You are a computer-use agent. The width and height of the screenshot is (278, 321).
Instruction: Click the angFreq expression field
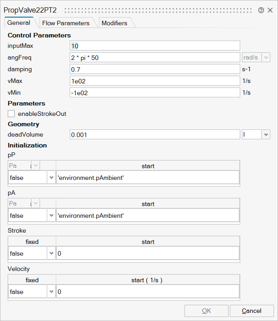(x=155, y=57)
